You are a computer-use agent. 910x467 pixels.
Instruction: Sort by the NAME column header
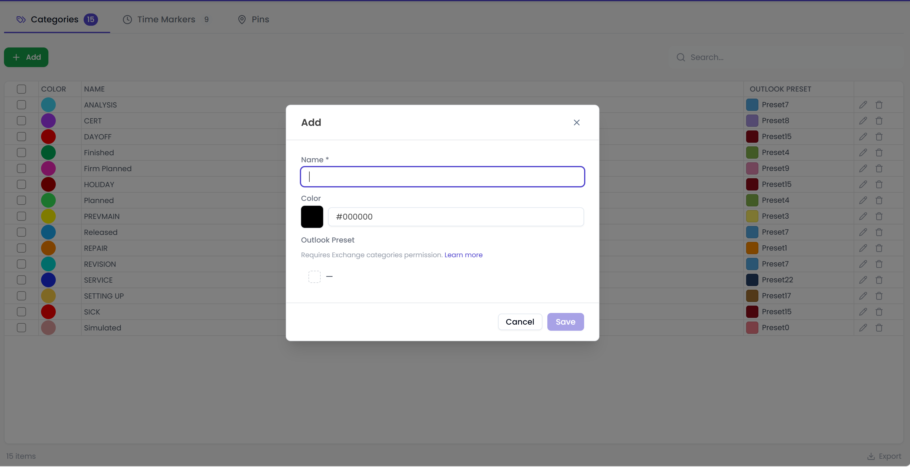(x=94, y=89)
